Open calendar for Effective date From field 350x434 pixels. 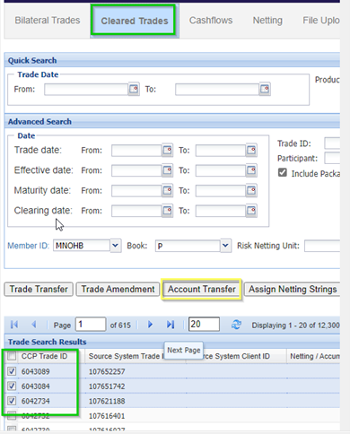click(x=167, y=170)
